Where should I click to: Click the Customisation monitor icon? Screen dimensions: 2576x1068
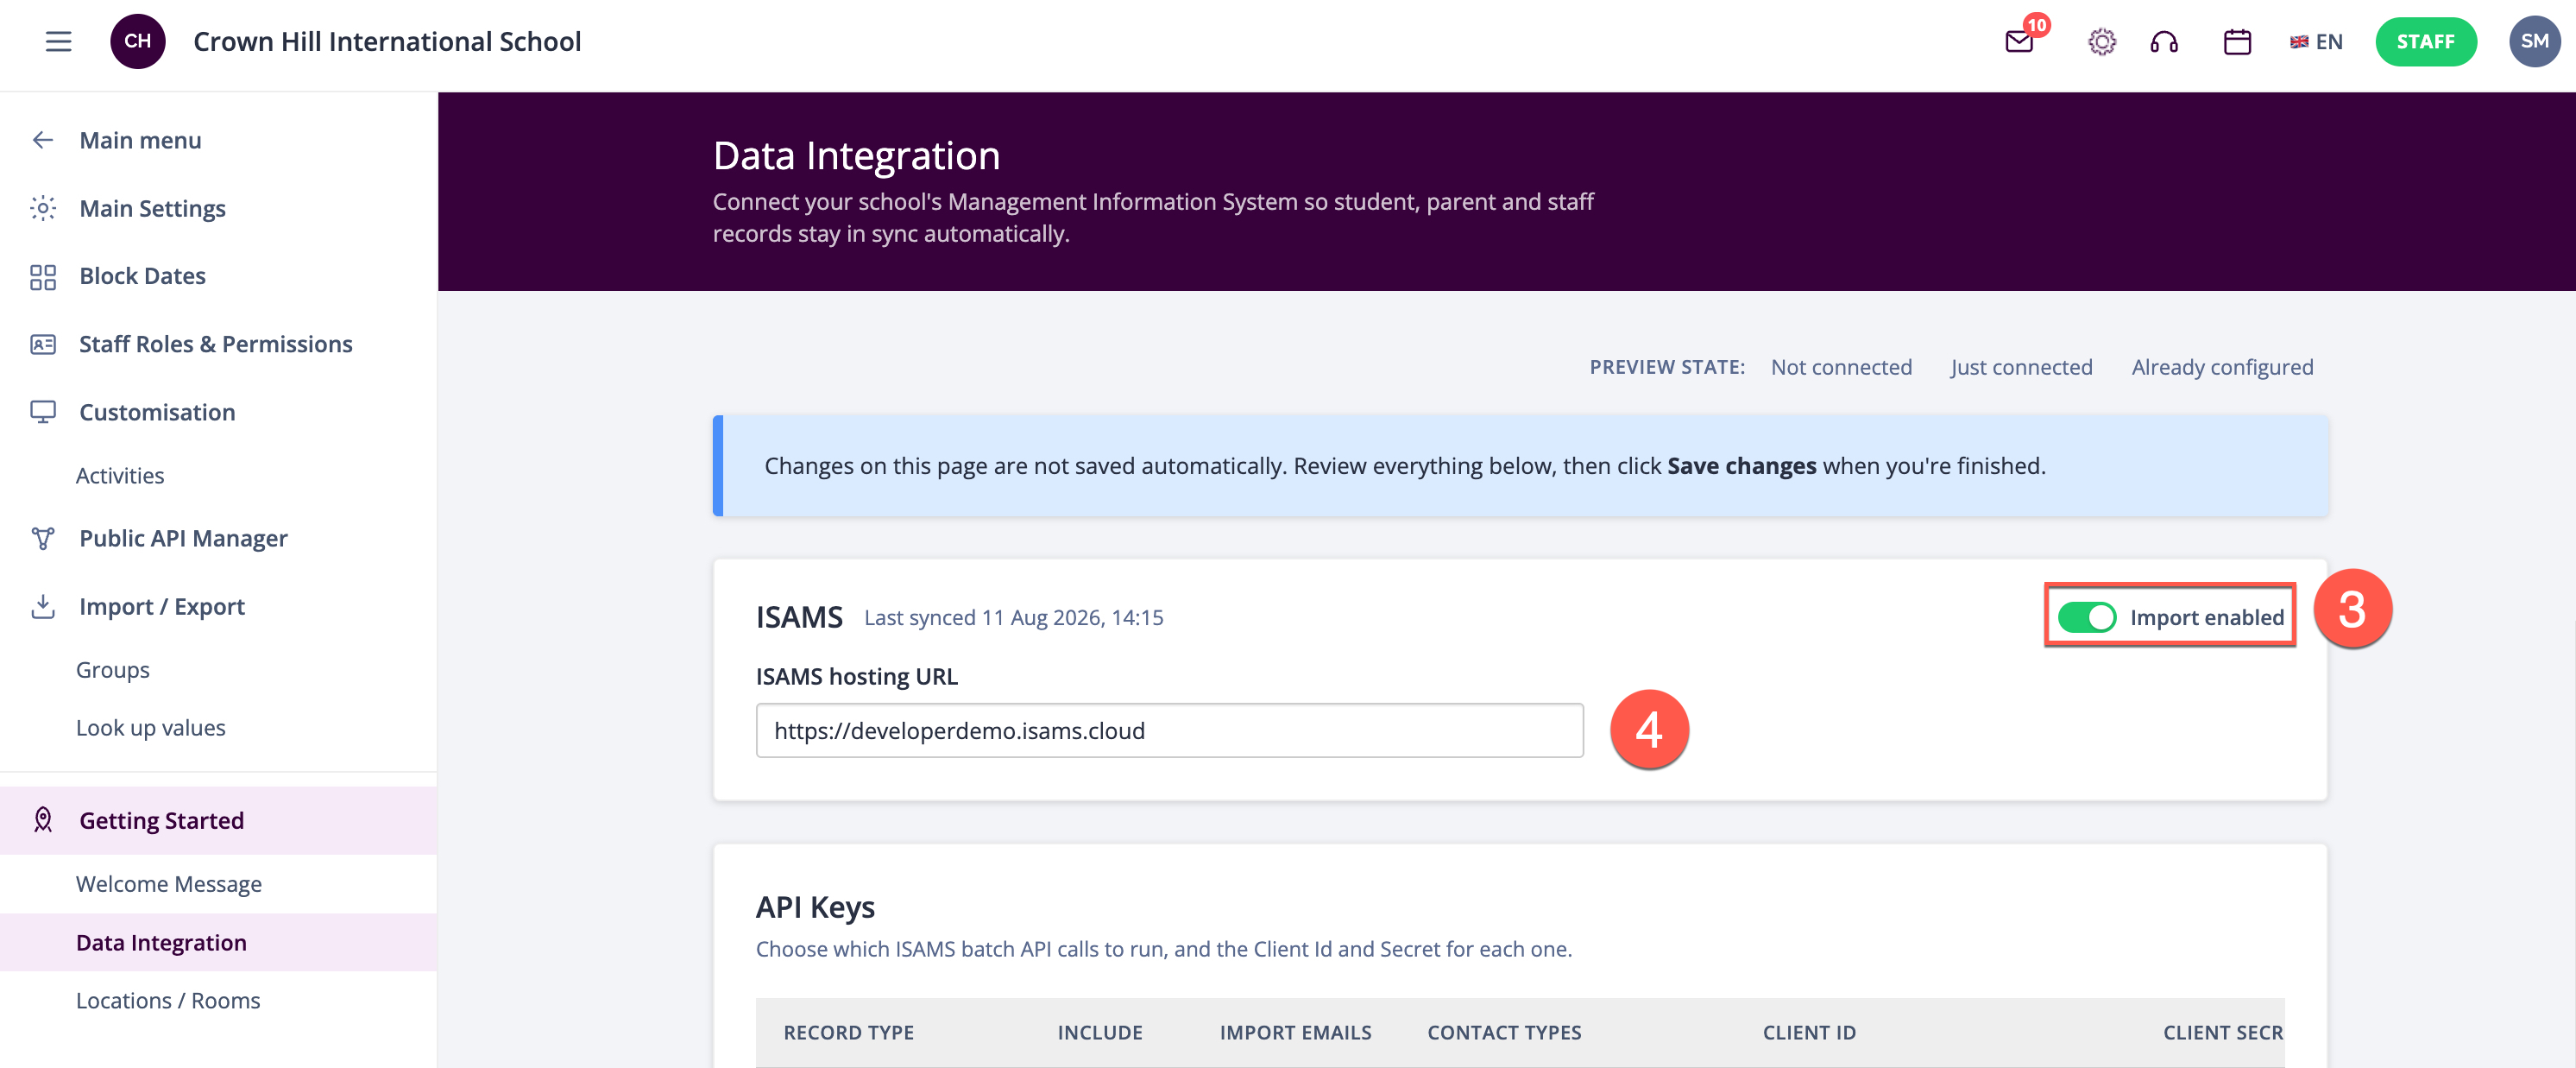point(42,412)
